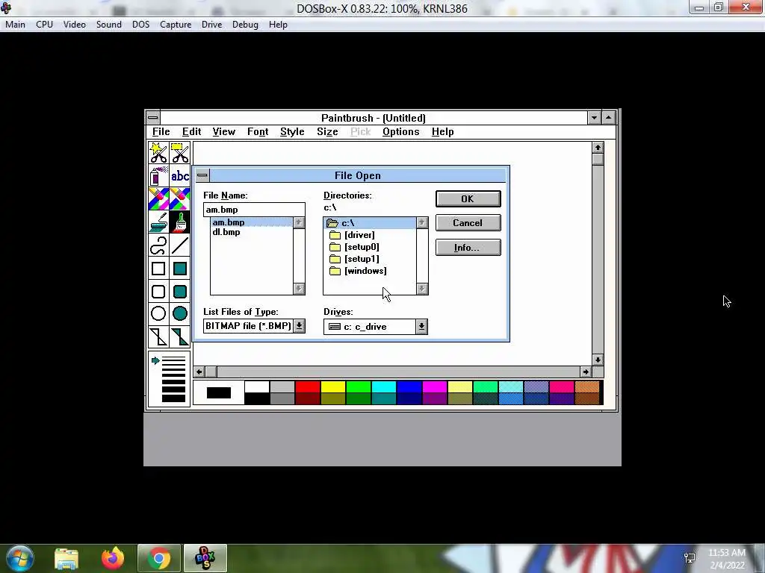Select the empty Circle/Ellipse tool

point(158,314)
